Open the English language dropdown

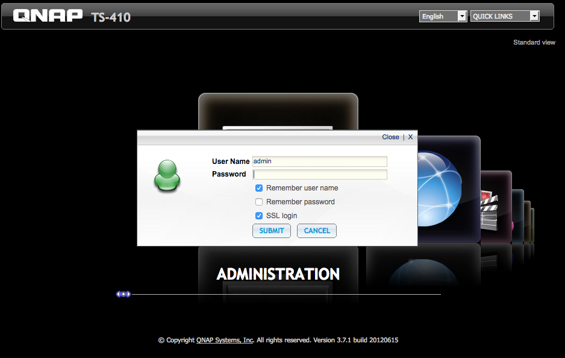click(x=443, y=16)
